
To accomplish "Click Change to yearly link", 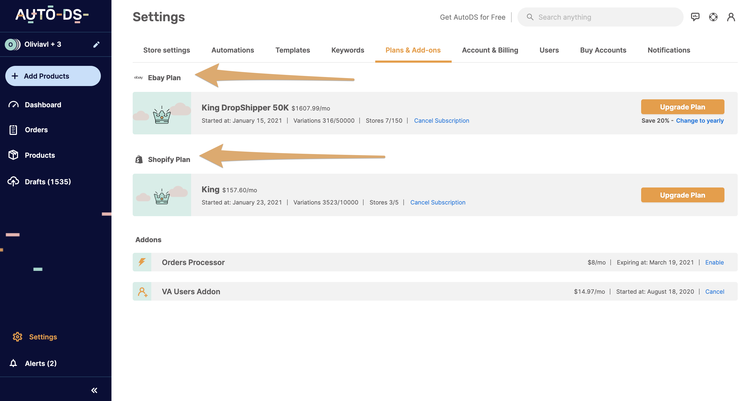I will (x=700, y=121).
